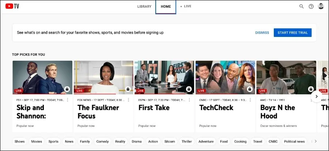The image size is (329, 151).
Task: Show next top picks with carousel arrow
Action: (317, 97)
